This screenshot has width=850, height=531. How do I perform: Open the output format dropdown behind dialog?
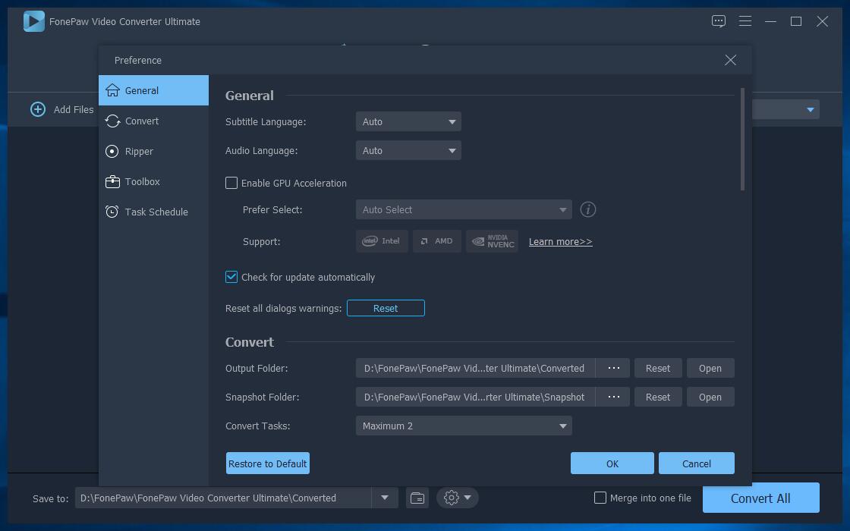[810, 109]
